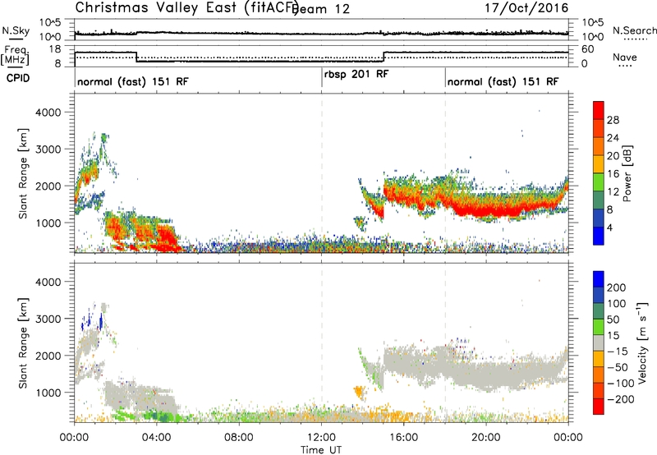Click the blue bottom of Power color bar

click(599, 236)
